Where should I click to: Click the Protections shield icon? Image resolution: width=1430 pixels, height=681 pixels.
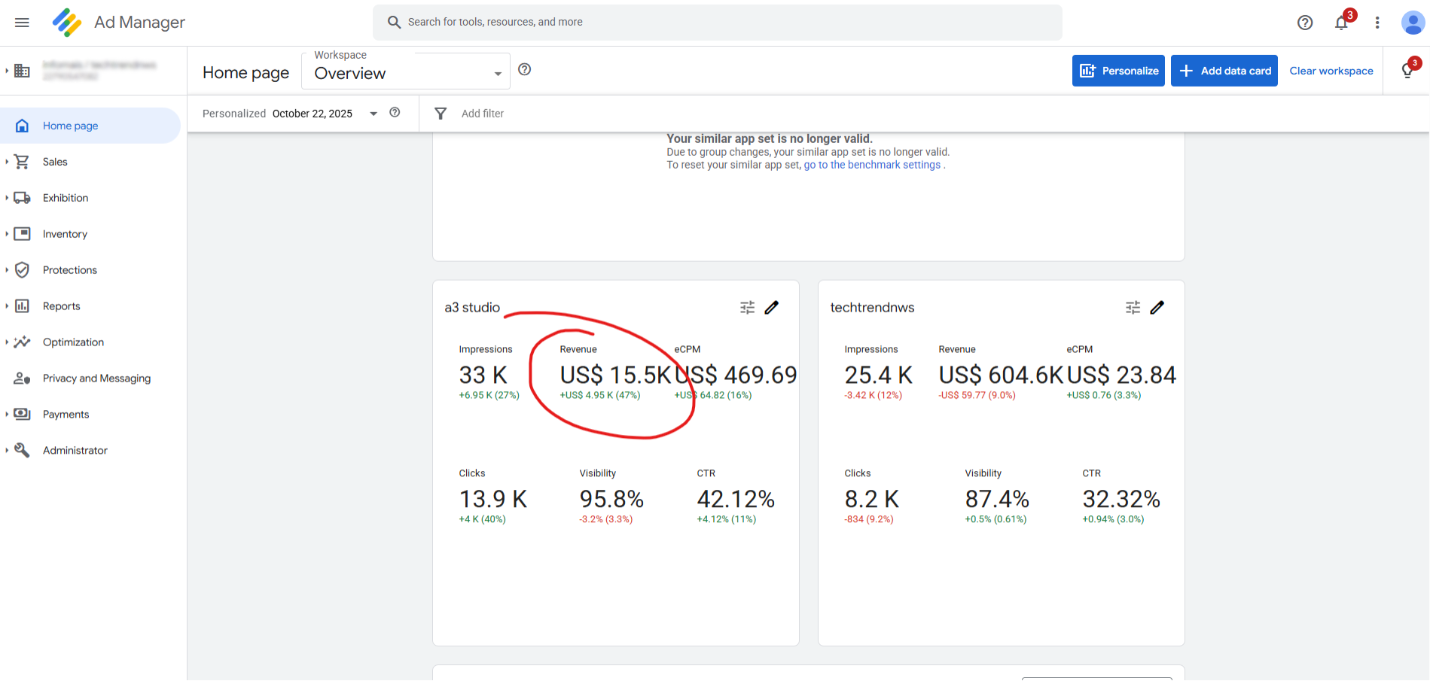[x=23, y=270]
